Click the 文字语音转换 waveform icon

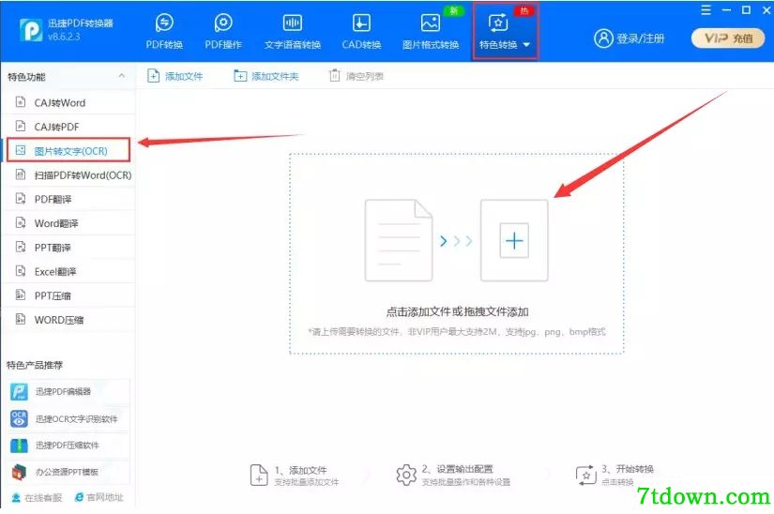[x=292, y=23]
